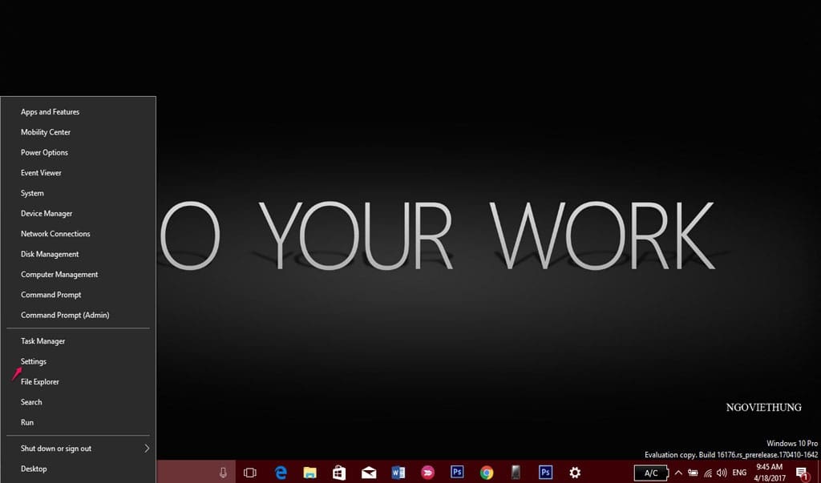Select Device Manager from the menu
This screenshot has width=821, height=483.
click(x=47, y=214)
